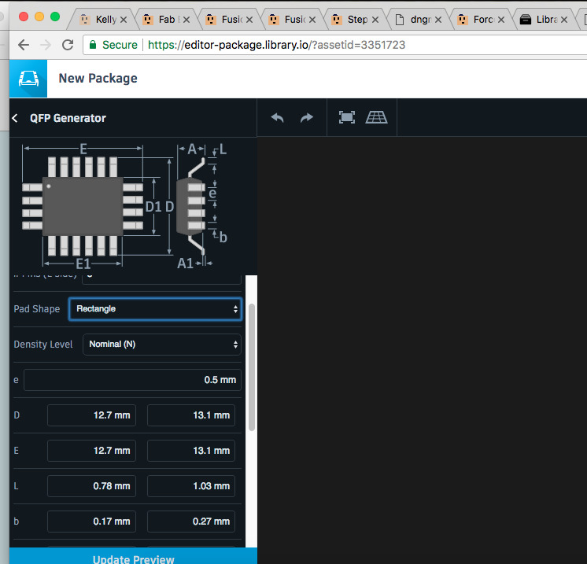The width and height of the screenshot is (587, 564).
Task: Click the Update Preview button
Action: 133,556
